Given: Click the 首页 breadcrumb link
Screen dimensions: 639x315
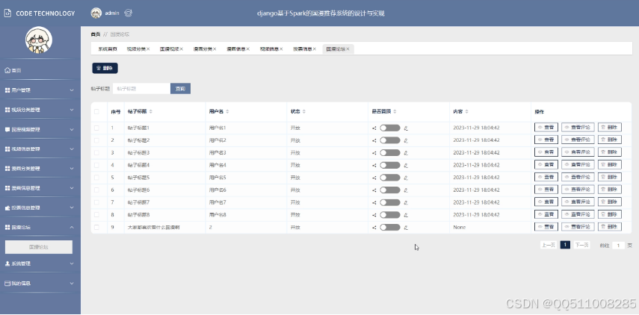Looking at the screenshot, I should (x=96, y=34).
